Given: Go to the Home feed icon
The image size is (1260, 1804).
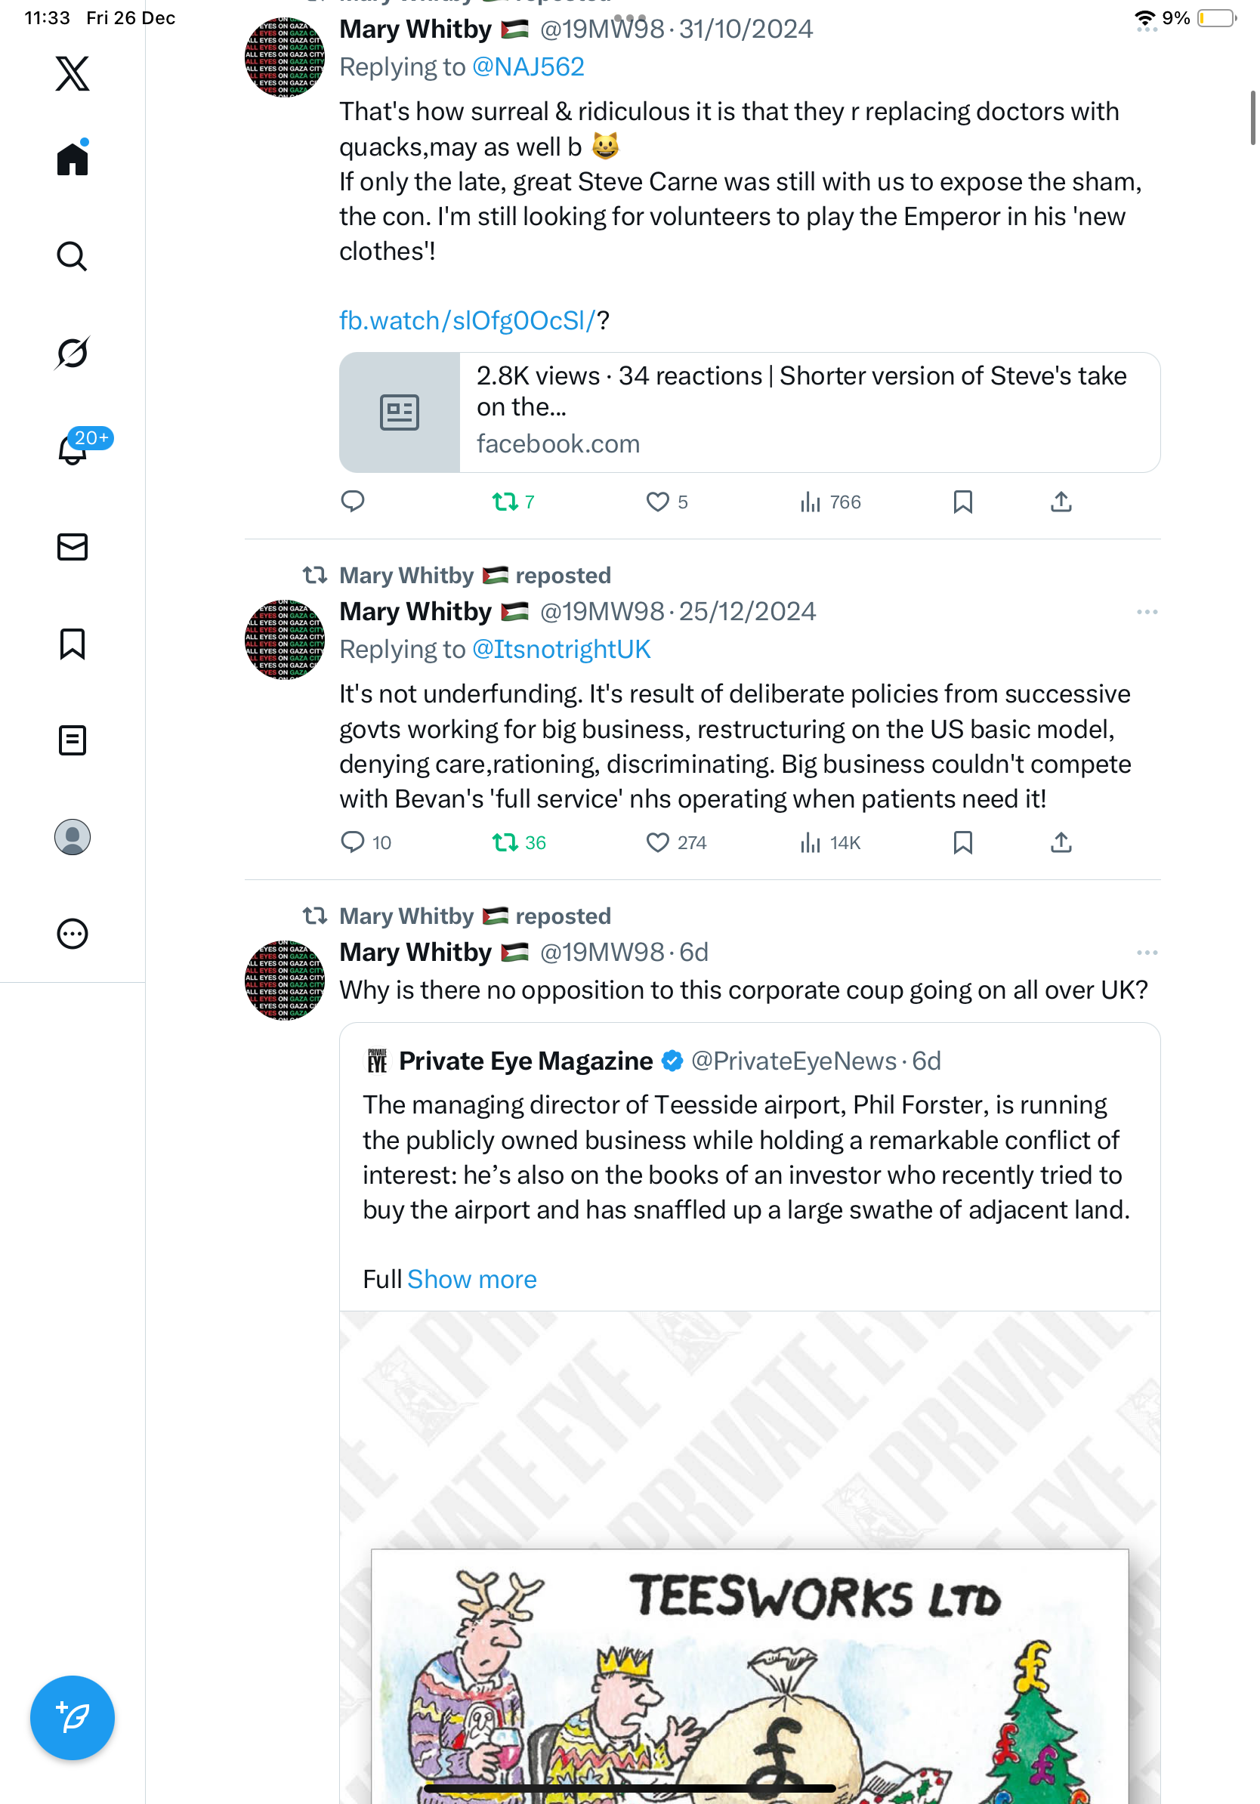Looking at the screenshot, I should pyautogui.click(x=73, y=159).
